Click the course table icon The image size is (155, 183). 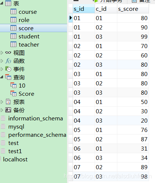point(13,12)
